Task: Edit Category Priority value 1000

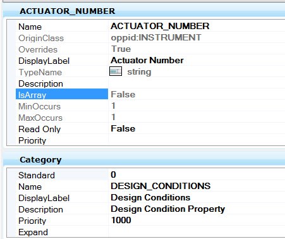Action: (121, 220)
